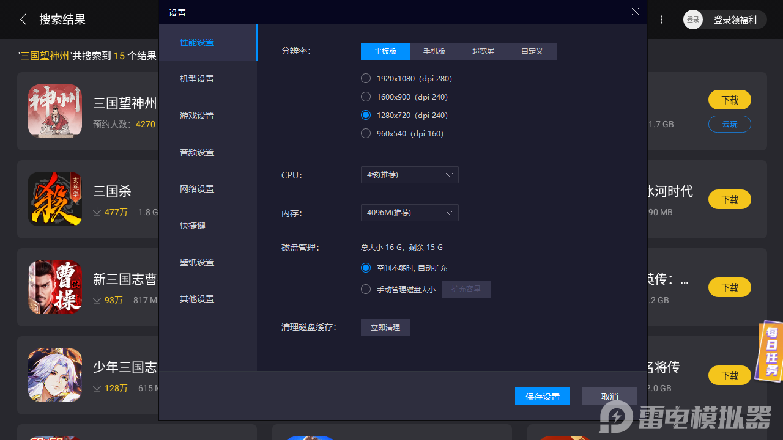Open the CPU core count dropdown
The image size is (783, 440).
[x=409, y=175]
